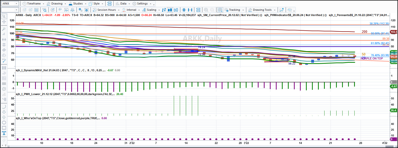Image resolution: width=398 pixels, height=148 pixels.
Task: Click the sjh_I_DynamicMAV_Hst study label
Action: click(x=61, y=70)
